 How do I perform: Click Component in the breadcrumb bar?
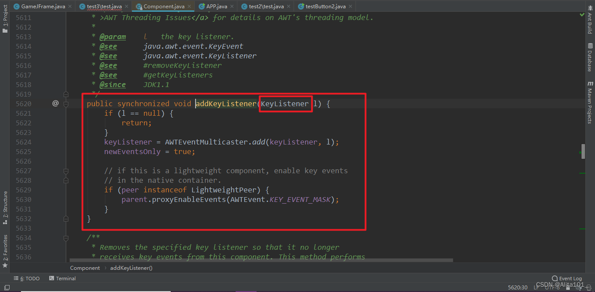point(85,268)
